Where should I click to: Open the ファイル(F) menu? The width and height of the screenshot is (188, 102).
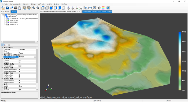point(5,4)
